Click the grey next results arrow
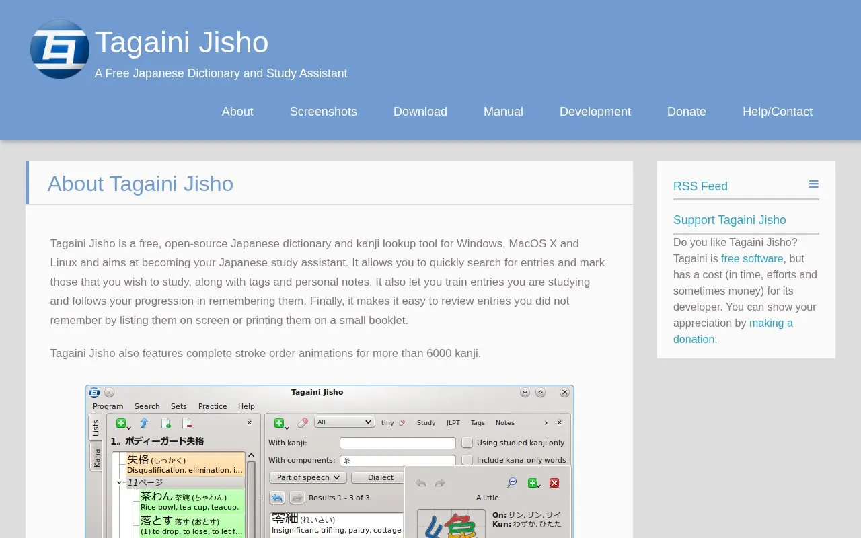The width and height of the screenshot is (861, 538). [297, 498]
